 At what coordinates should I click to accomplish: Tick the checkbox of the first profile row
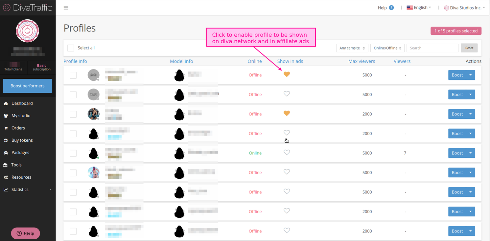(x=73, y=75)
